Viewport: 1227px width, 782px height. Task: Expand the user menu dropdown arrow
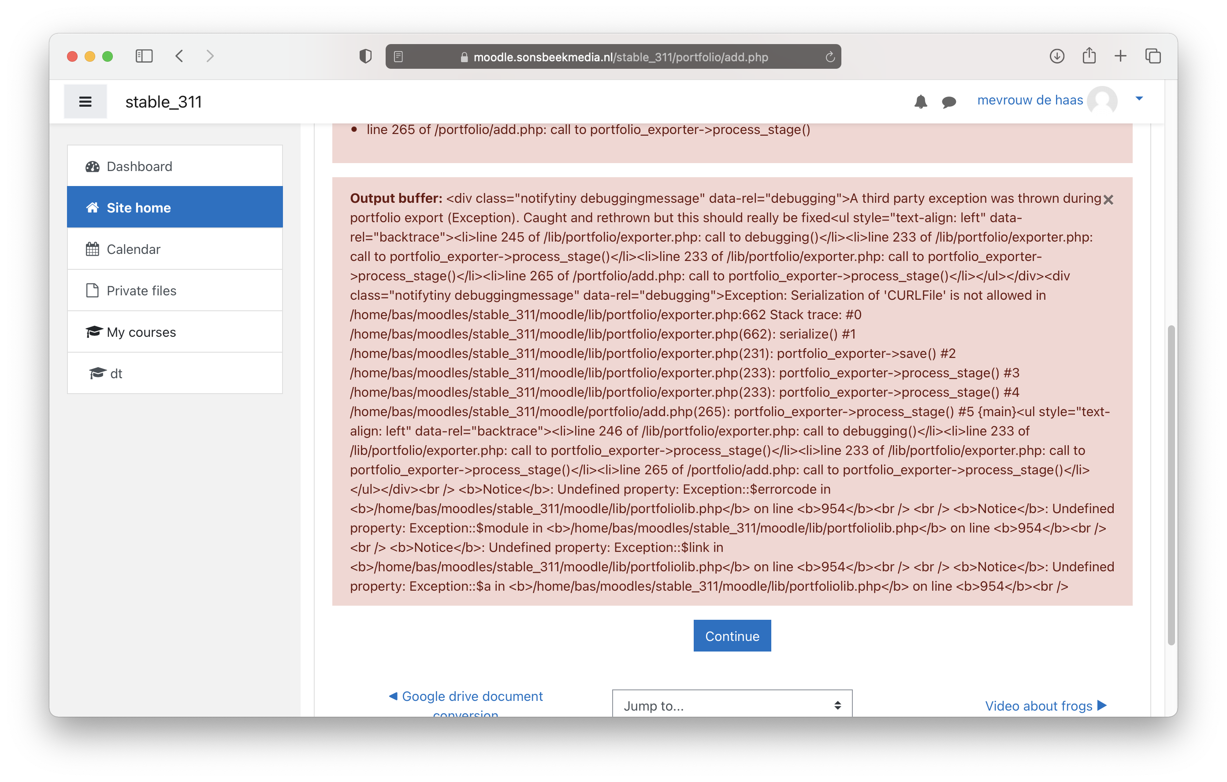(x=1139, y=98)
